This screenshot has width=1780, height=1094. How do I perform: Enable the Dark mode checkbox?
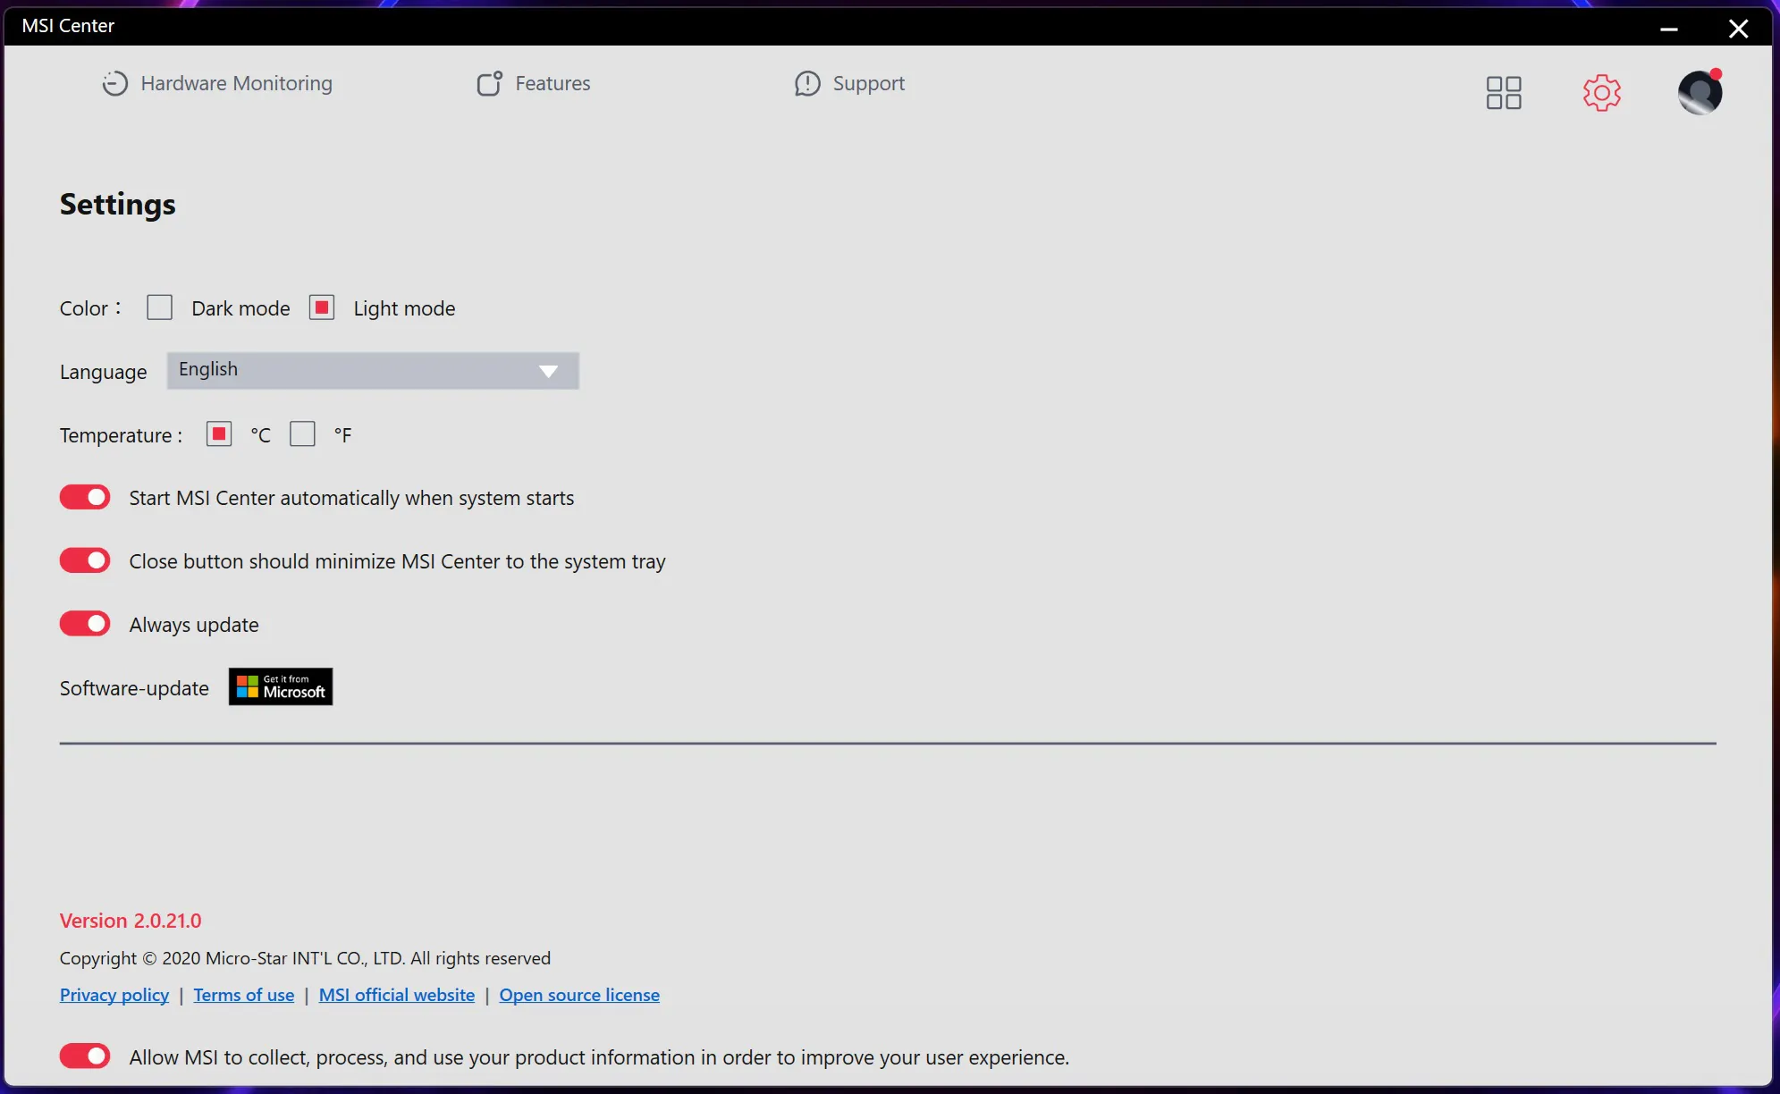pos(160,307)
